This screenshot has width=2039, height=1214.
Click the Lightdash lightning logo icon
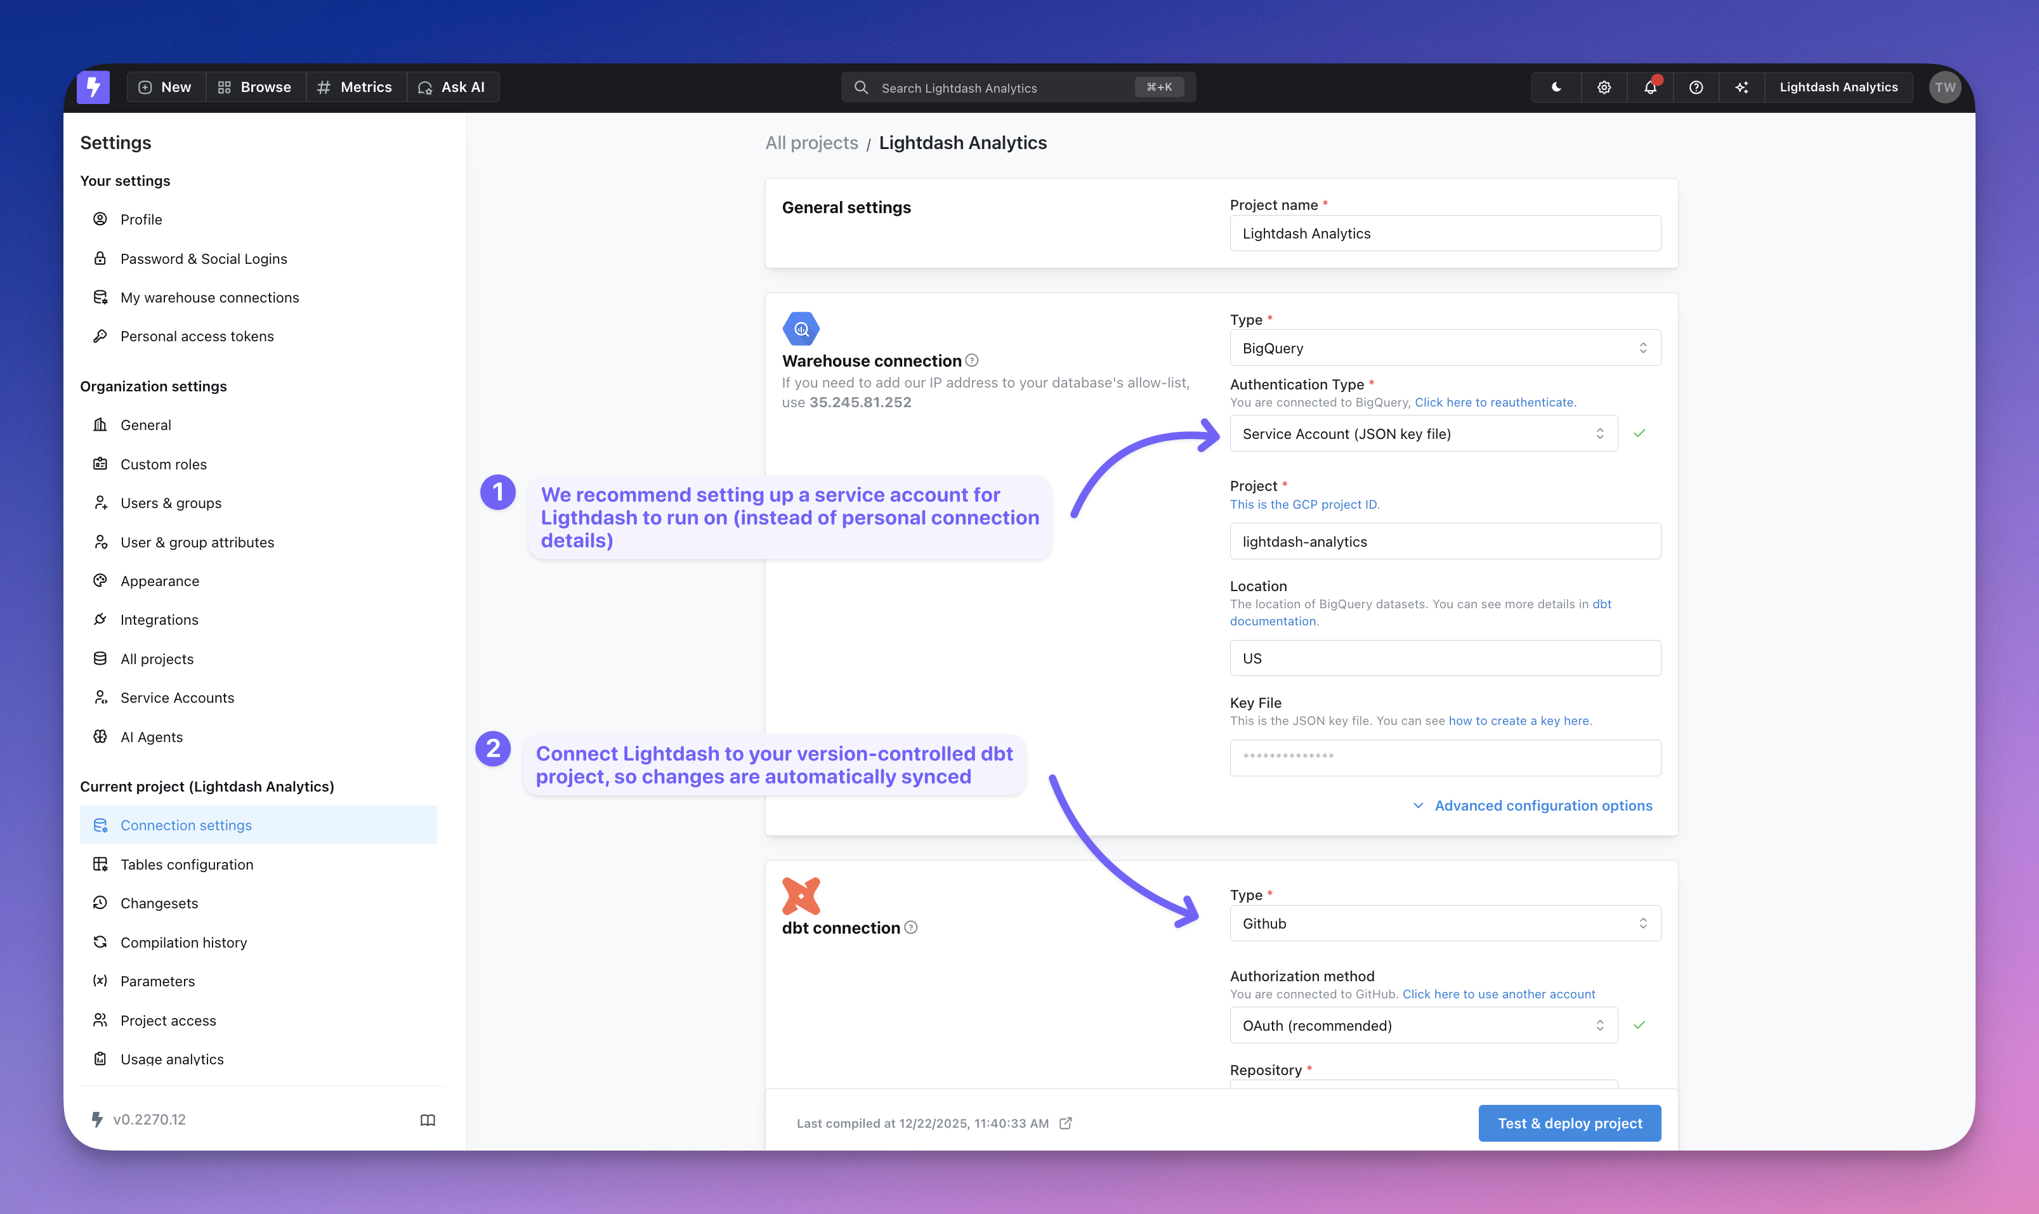point(93,87)
